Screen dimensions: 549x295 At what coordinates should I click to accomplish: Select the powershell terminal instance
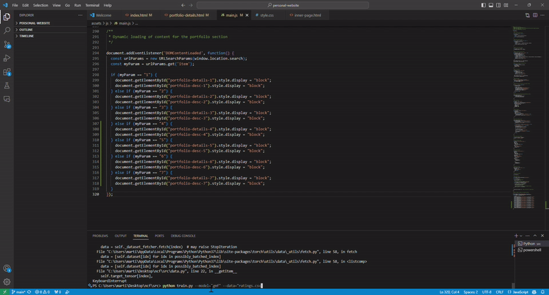pyautogui.click(x=533, y=250)
